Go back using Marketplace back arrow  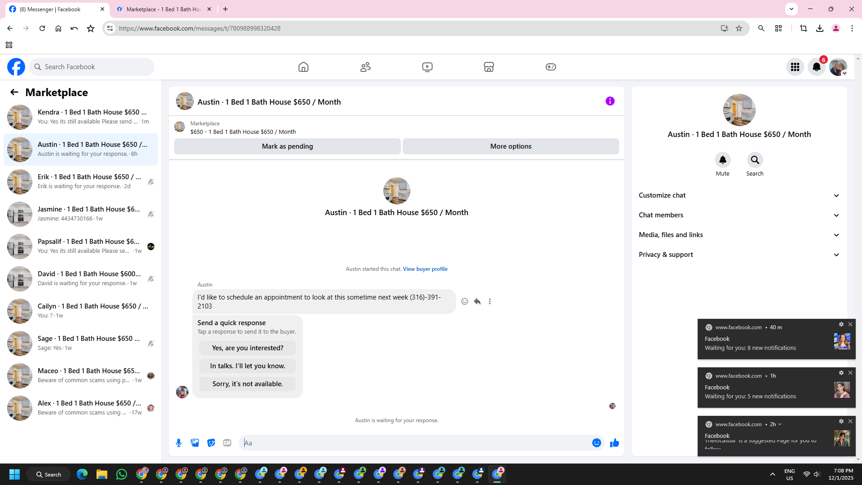coord(14,92)
